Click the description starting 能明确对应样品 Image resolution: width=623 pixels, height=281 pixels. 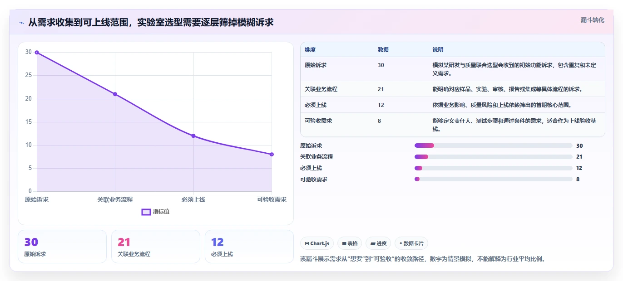508,89
